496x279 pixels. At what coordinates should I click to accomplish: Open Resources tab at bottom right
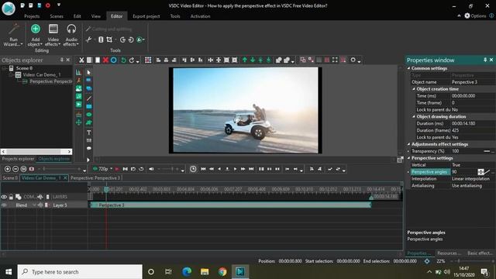pos(449,253)
